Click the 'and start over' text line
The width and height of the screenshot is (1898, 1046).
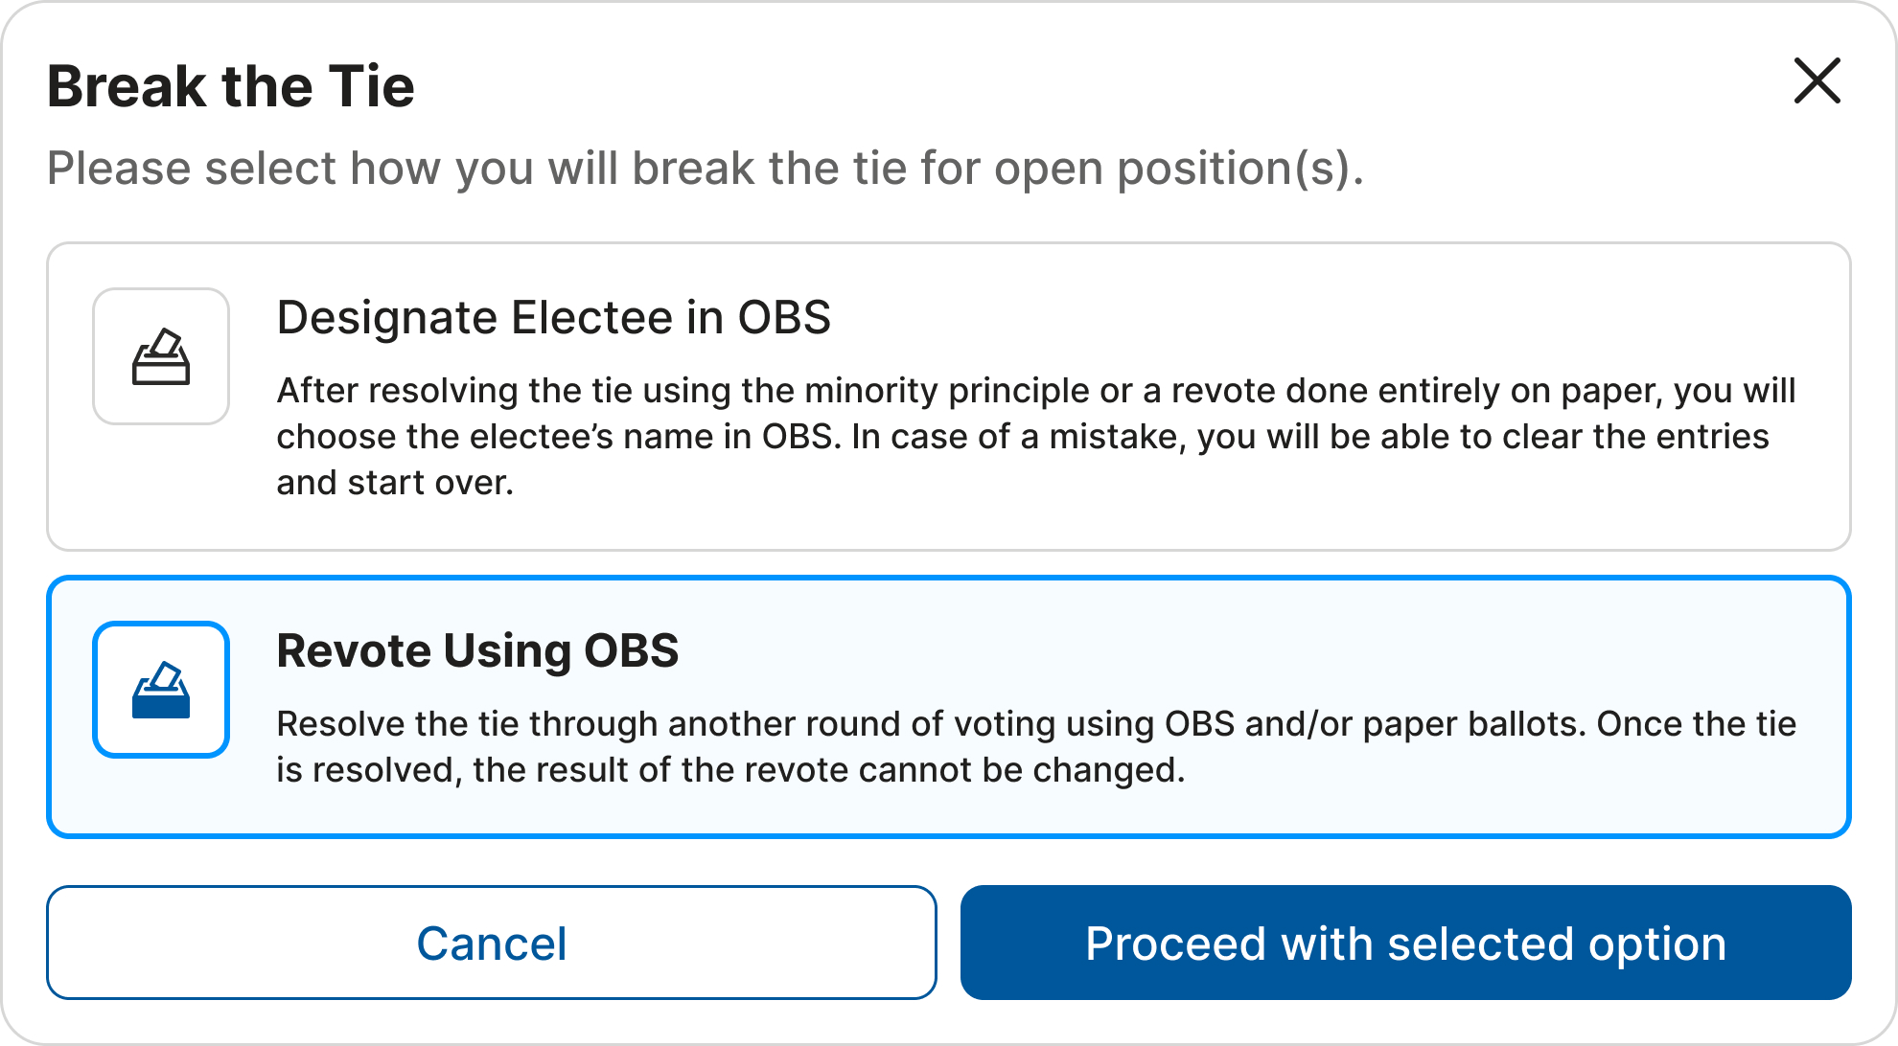tap(395, 483)
